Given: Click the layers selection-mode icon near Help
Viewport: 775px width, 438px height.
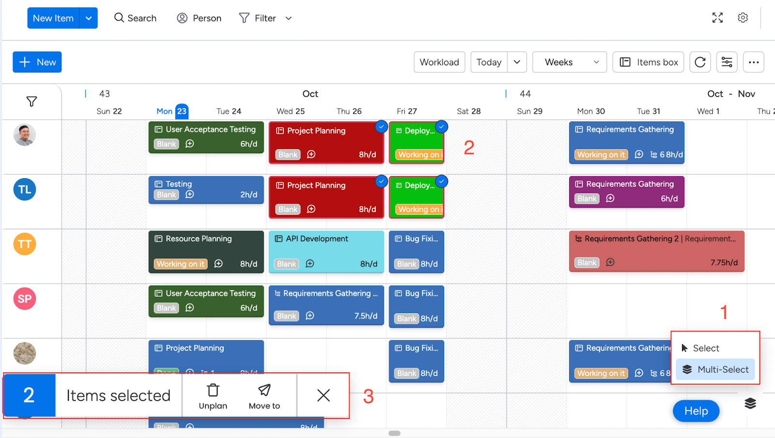Looking at the screenshot, I should pyautogui.click(x=750, y=403).
